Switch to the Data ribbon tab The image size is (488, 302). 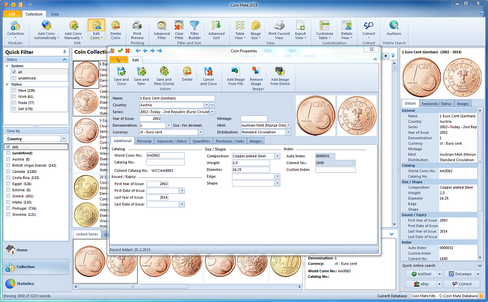[x=55, y=14]
